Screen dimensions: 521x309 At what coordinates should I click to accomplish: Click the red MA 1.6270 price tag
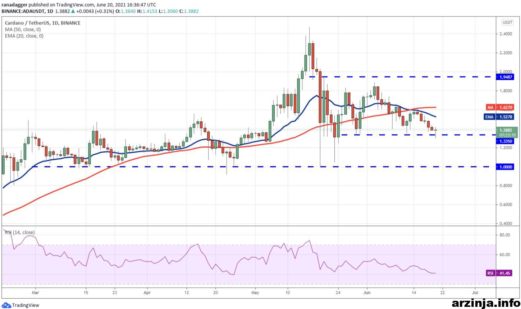(501, 107)
